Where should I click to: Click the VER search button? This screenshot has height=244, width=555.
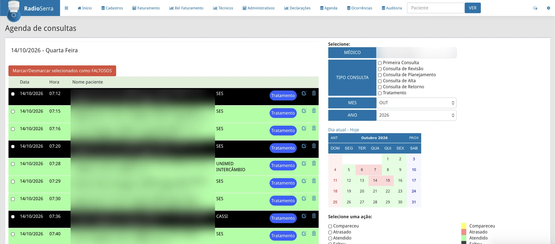[x=473, y=8]
